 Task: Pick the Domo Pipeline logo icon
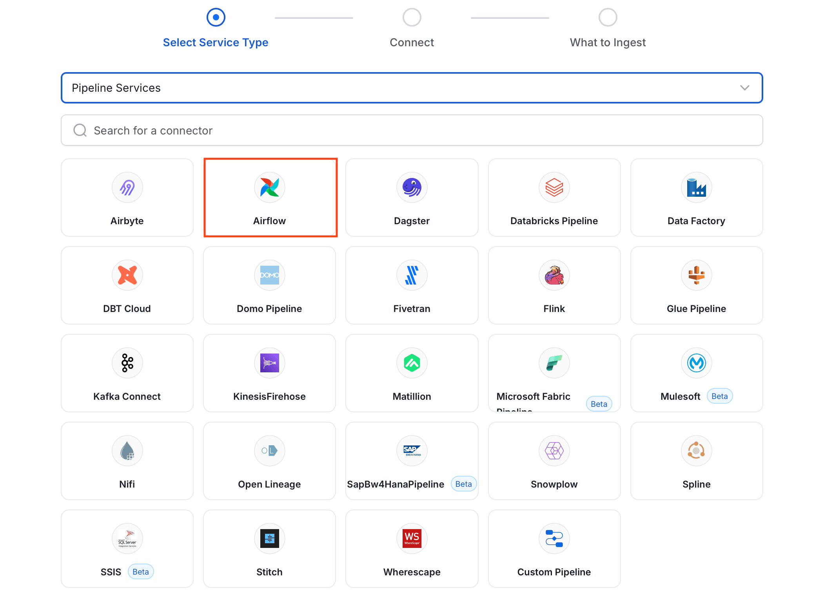pos(270,275)
